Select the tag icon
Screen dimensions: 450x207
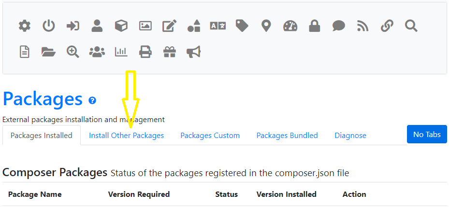[242, 26]
